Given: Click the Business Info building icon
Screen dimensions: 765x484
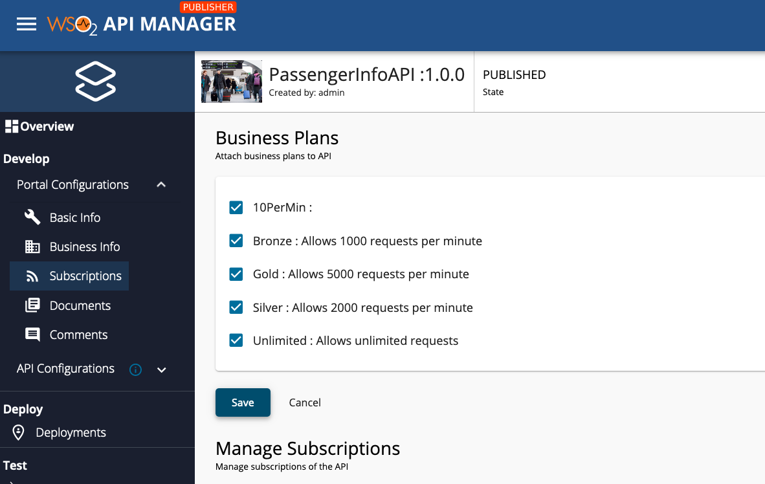Looking at the screenshot, I should 32,247.
